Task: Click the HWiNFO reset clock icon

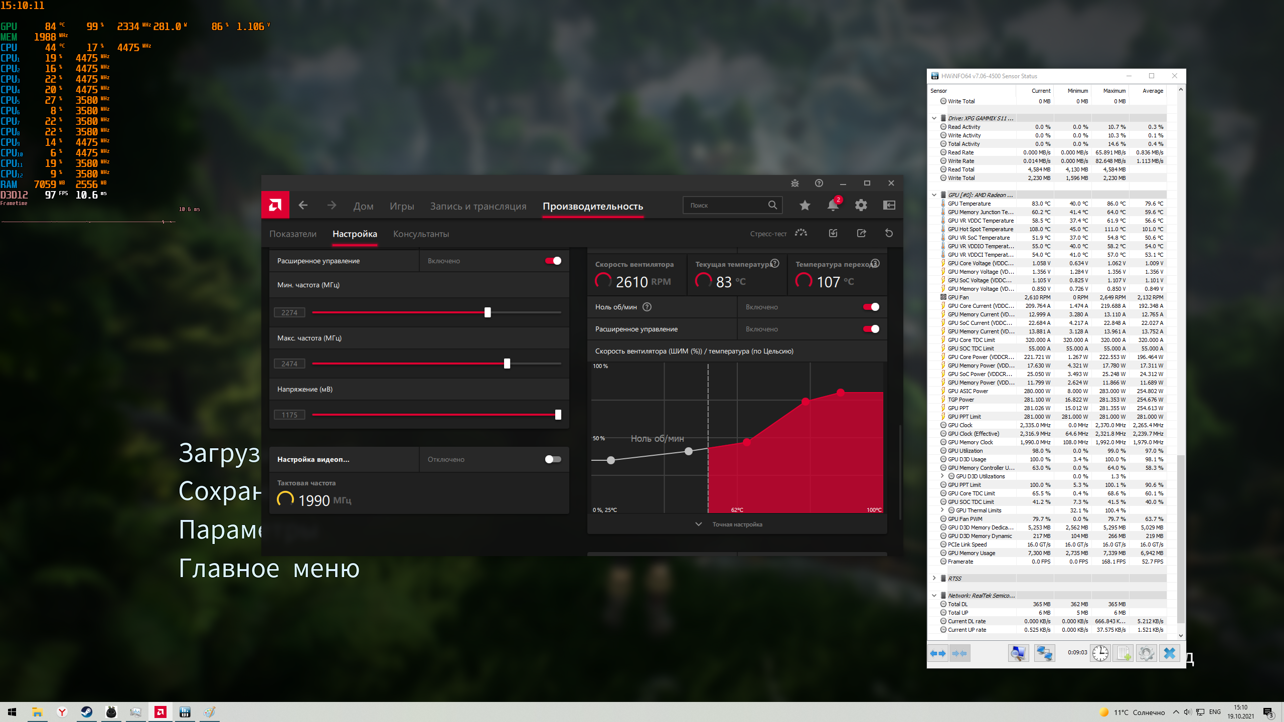Action: click(1100, 653)
